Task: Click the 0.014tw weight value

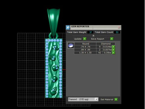Action: pyautogui.click(x=108, y=47)
